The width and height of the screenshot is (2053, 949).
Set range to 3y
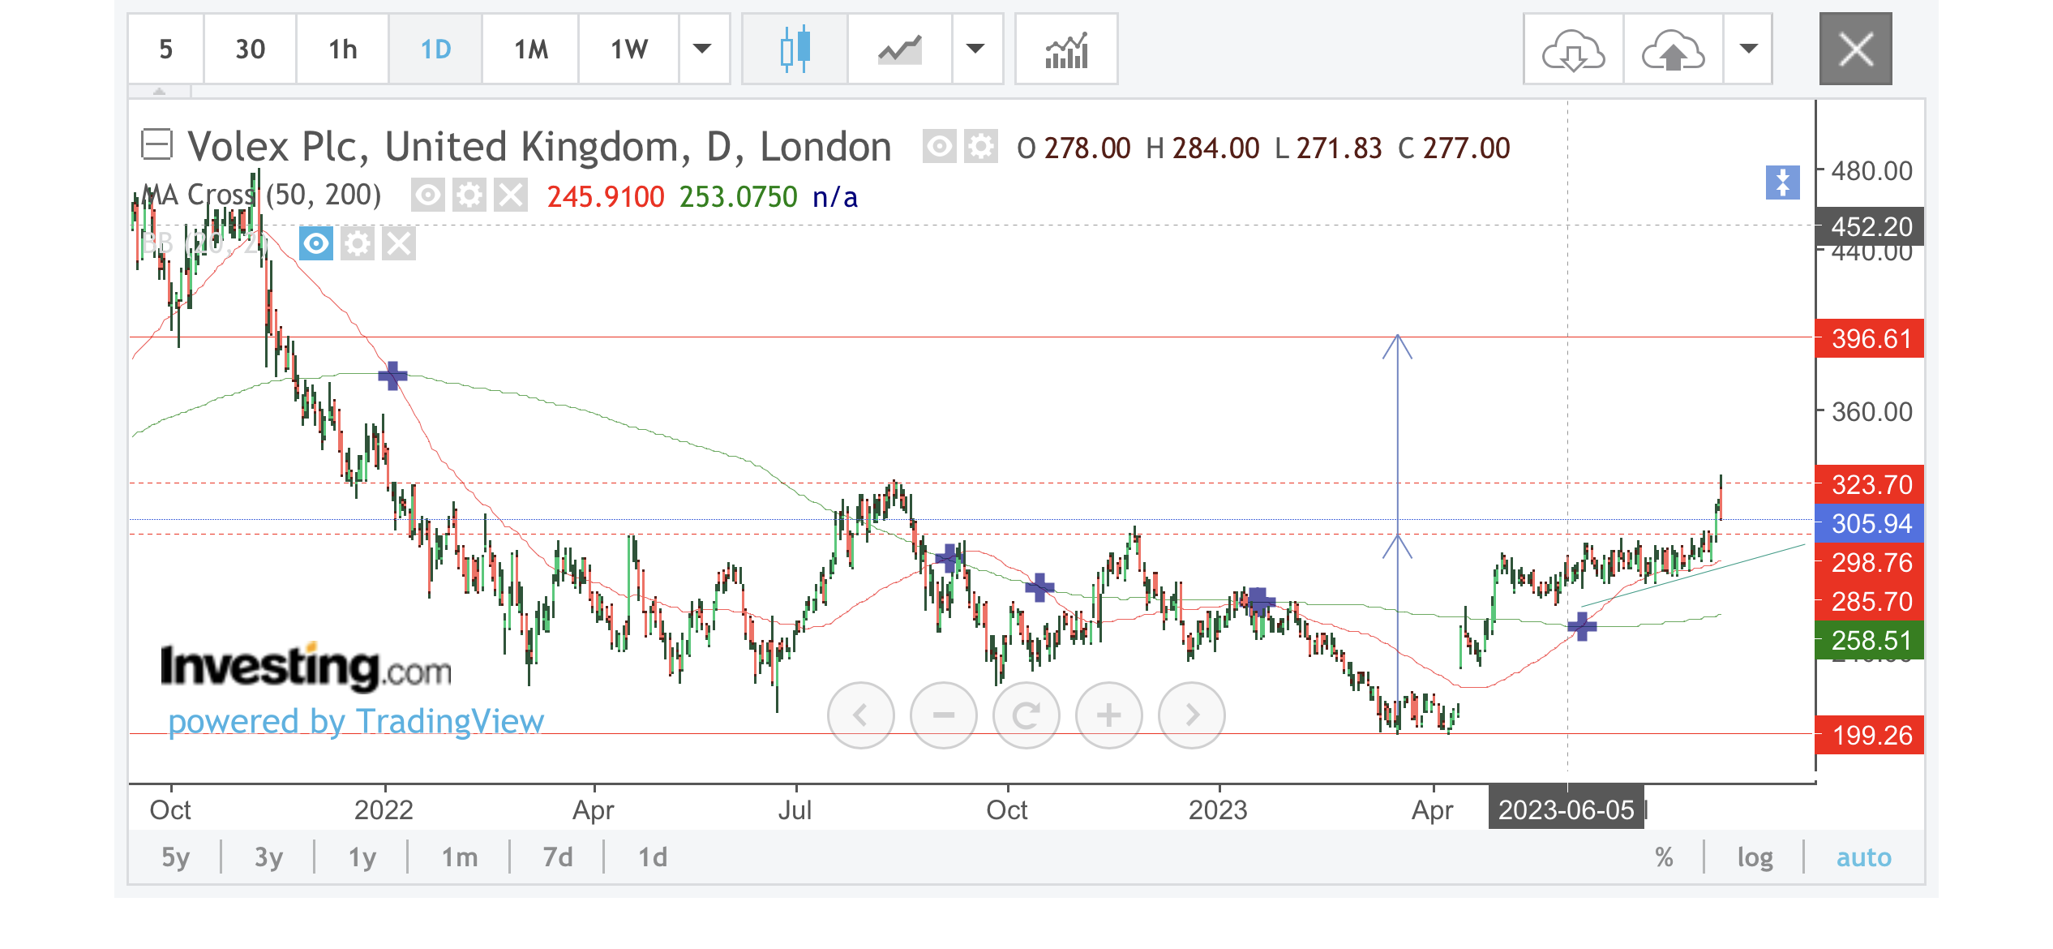pos(268,857)
